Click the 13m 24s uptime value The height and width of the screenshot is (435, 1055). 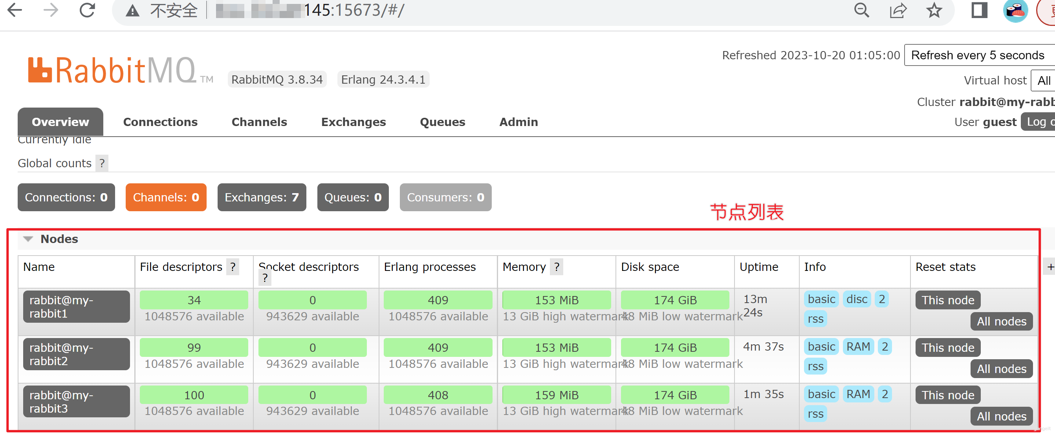pos(755,306)
